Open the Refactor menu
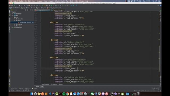The height and width of the screenshot is (96, 170). pos(57,1)
